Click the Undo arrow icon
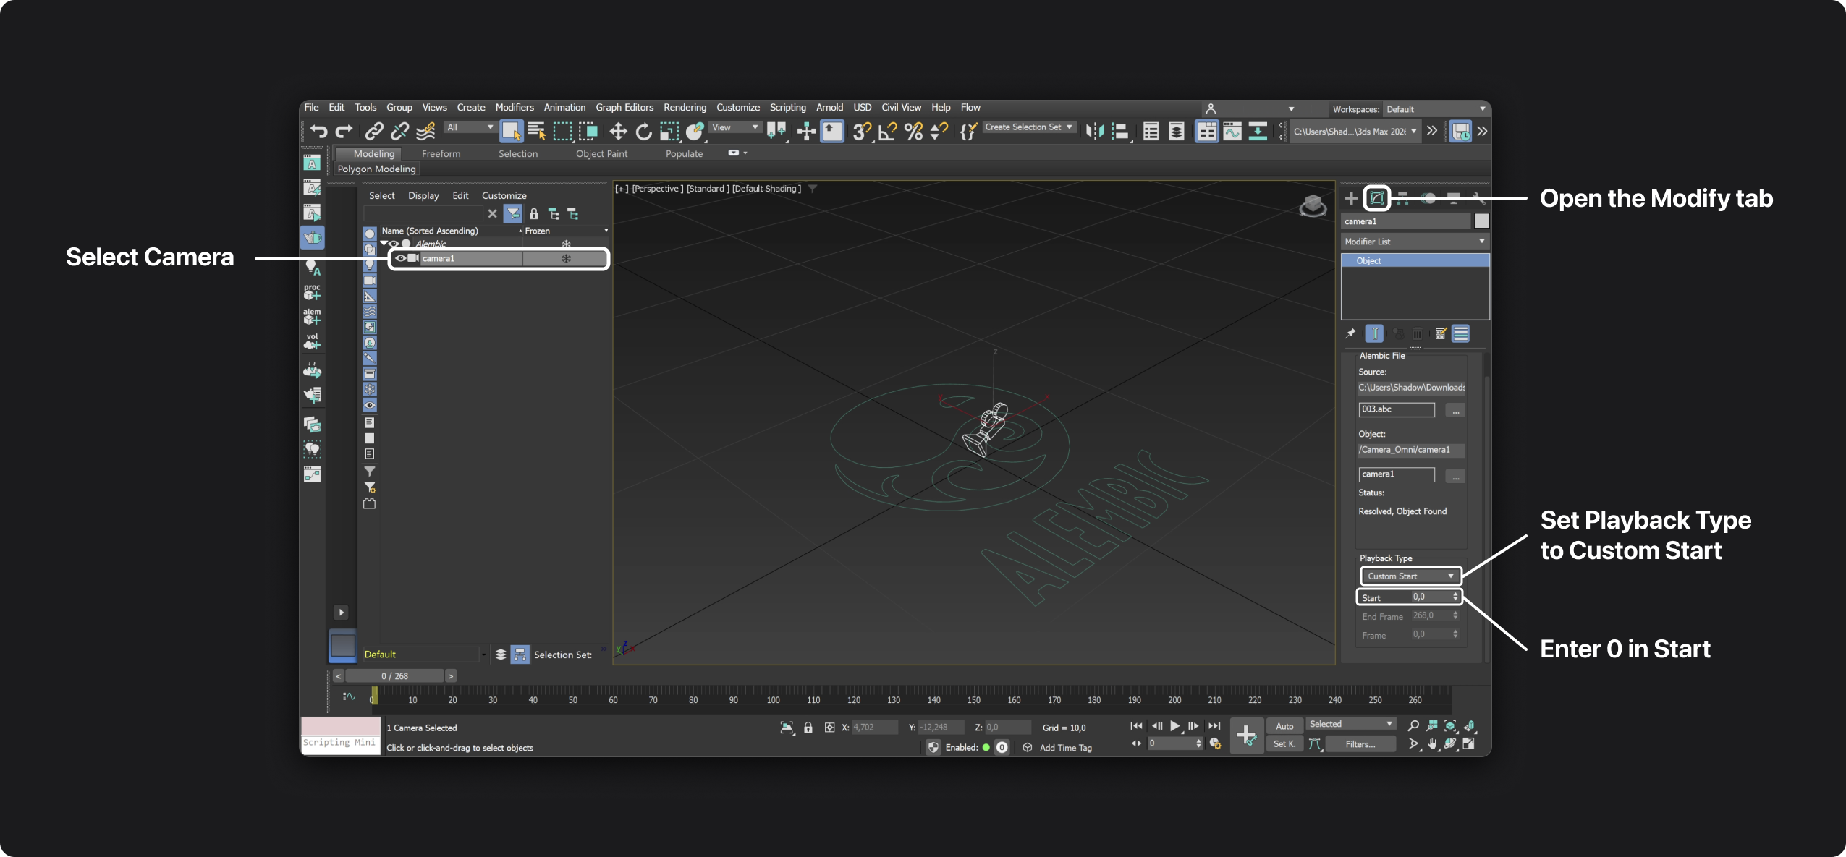This screenshot has height=857, width=1846. pos(318,131)
